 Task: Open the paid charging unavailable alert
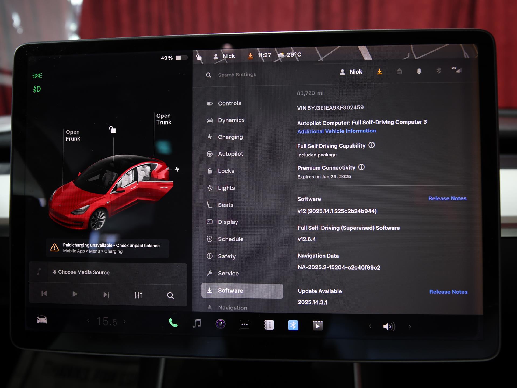(x=108, y=248)
